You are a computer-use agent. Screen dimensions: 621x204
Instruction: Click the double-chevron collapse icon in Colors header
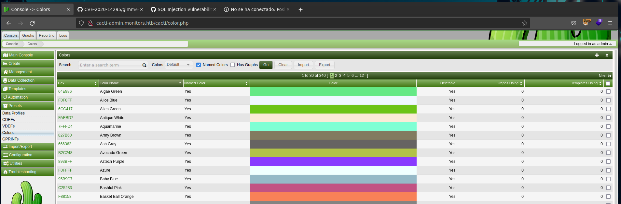click(x=607, y=55)
